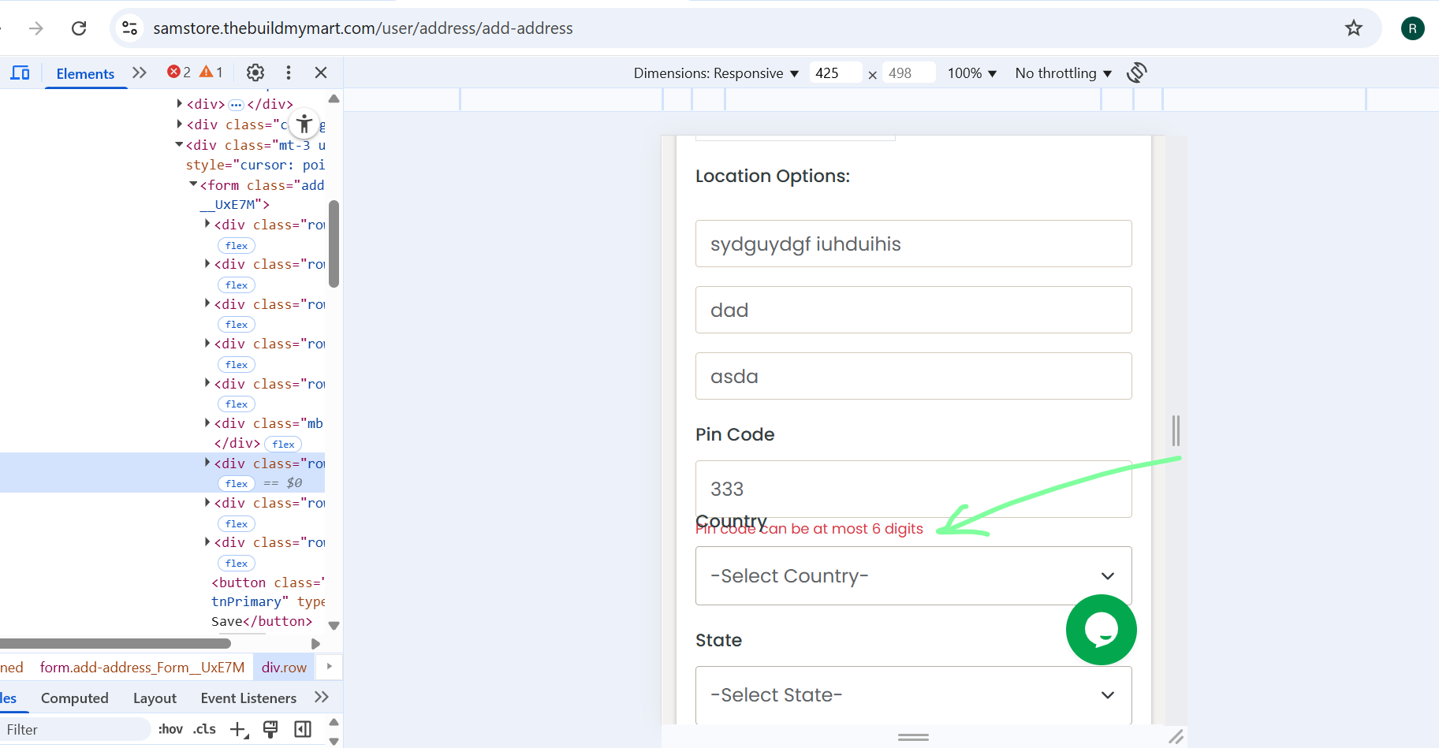This screenshot has width=1439, height=748.
Task: Open Dimensions: Responsive dropdown
Action: 716,73
